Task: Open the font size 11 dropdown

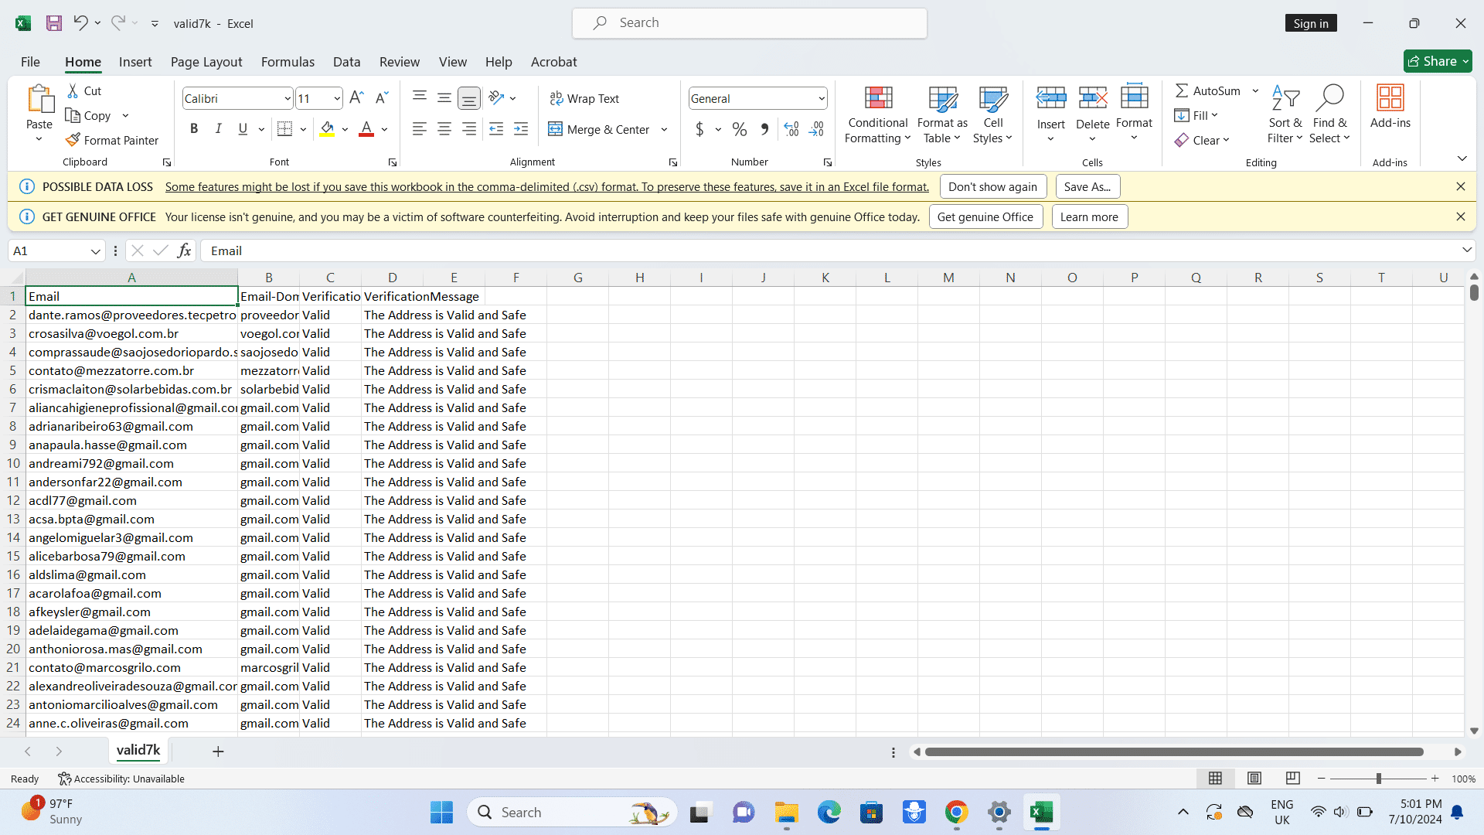Action: pos(337,98)
